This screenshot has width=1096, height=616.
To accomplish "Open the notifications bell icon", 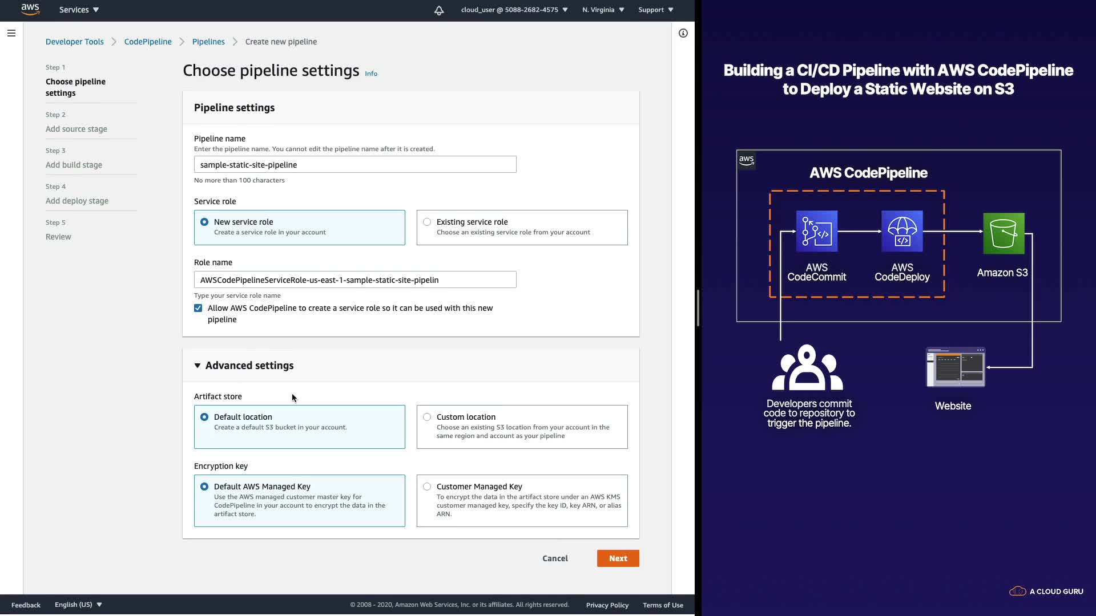I will click(439, 10).
